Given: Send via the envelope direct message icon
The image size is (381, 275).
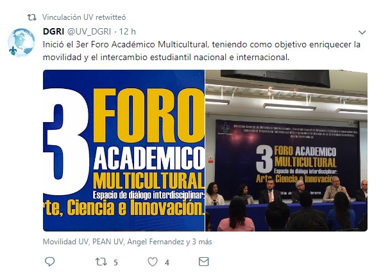Looking at the screenshot, I should click(x=203, y=262).
